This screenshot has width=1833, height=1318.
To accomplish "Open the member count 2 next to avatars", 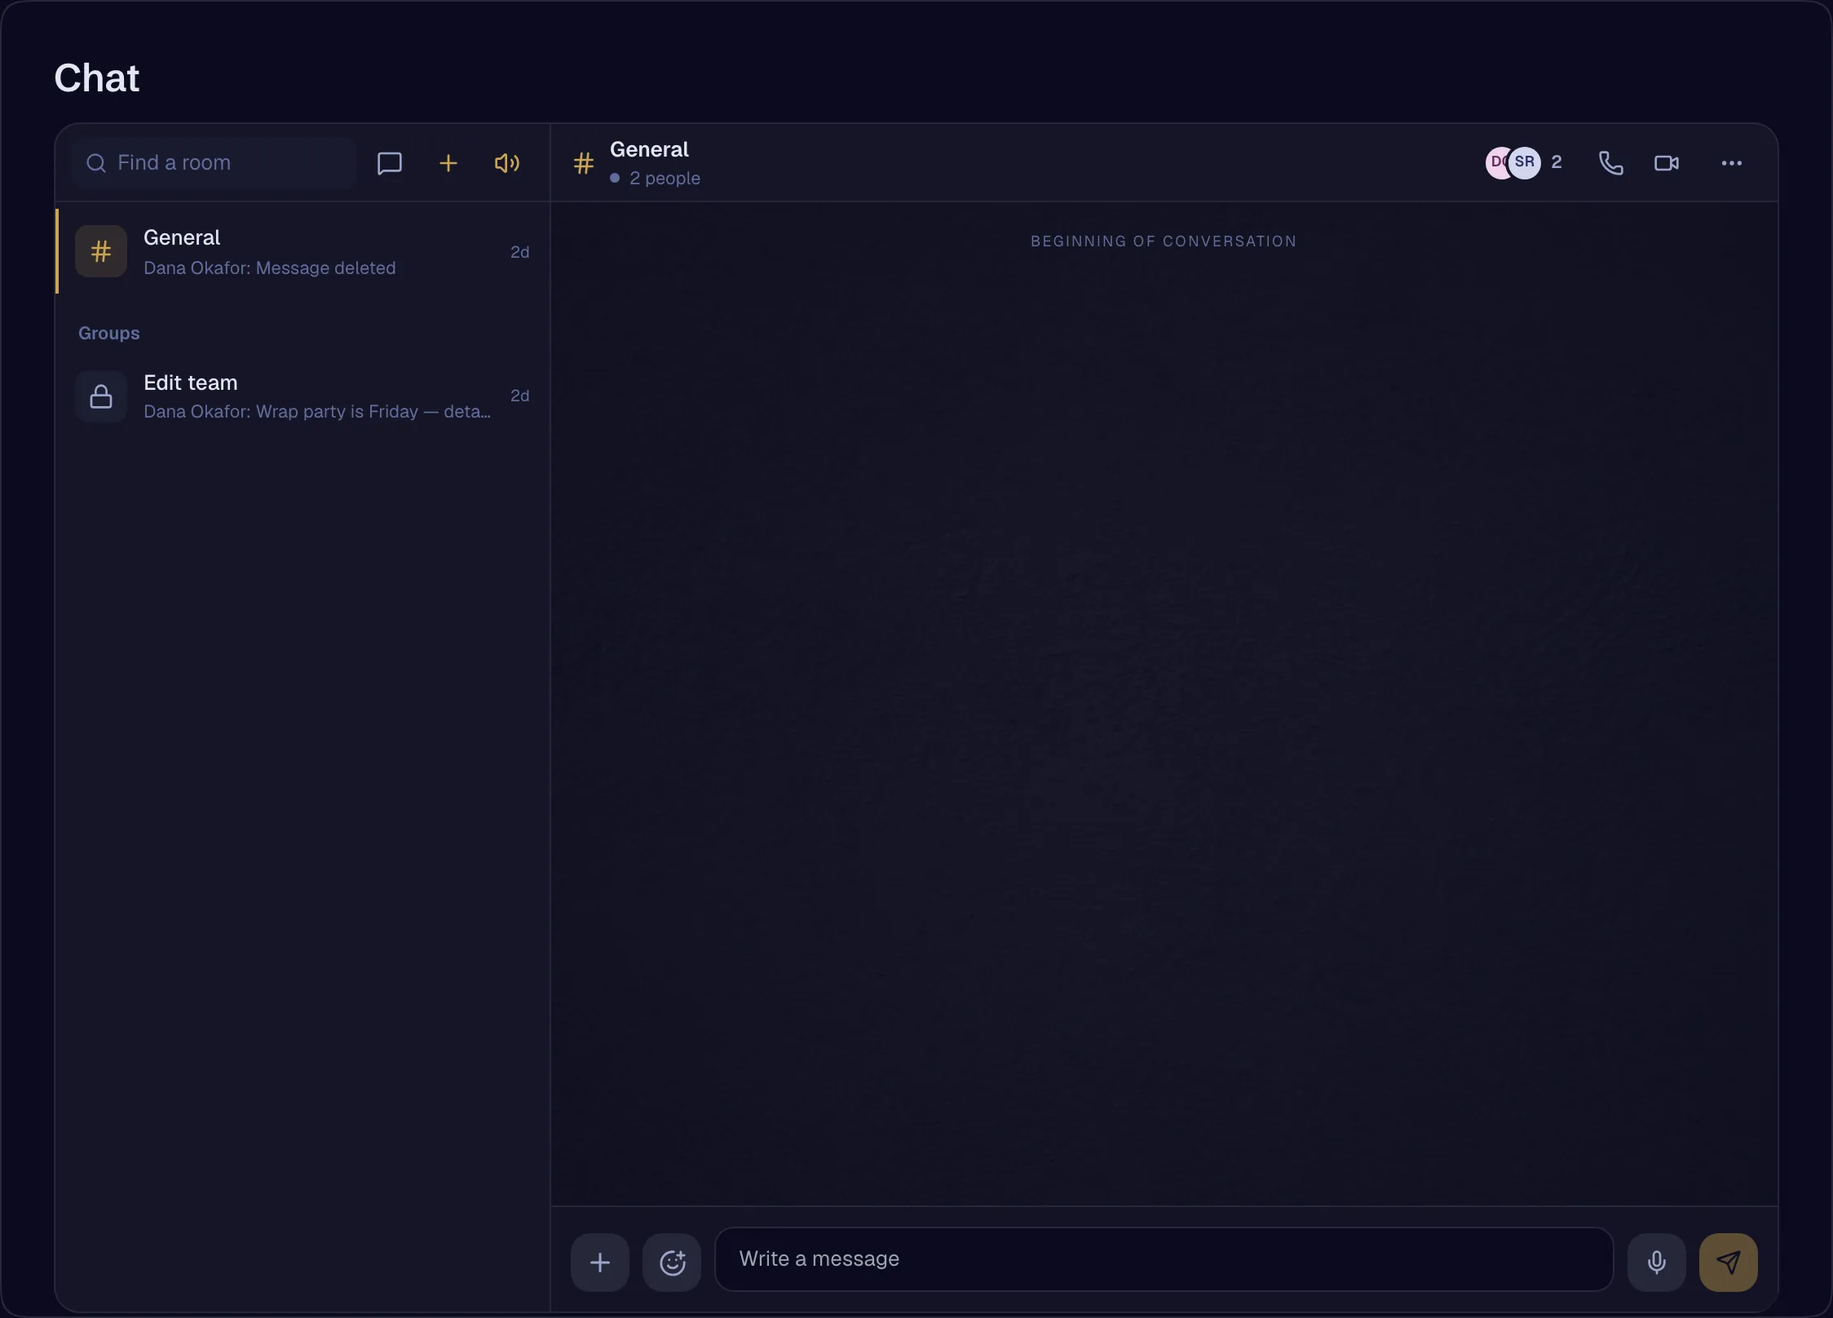I will (x=1557, y=162).
